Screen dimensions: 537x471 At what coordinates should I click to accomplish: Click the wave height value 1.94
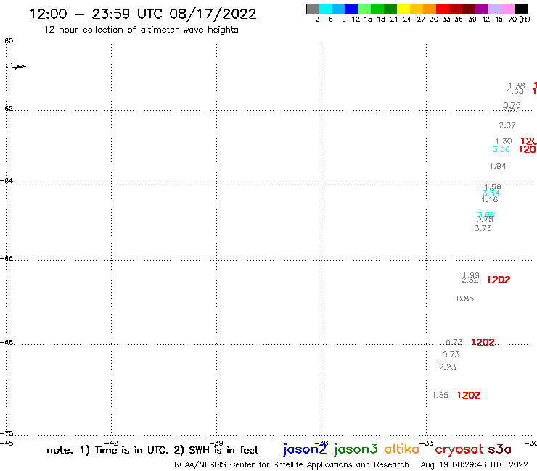[498, 166]
